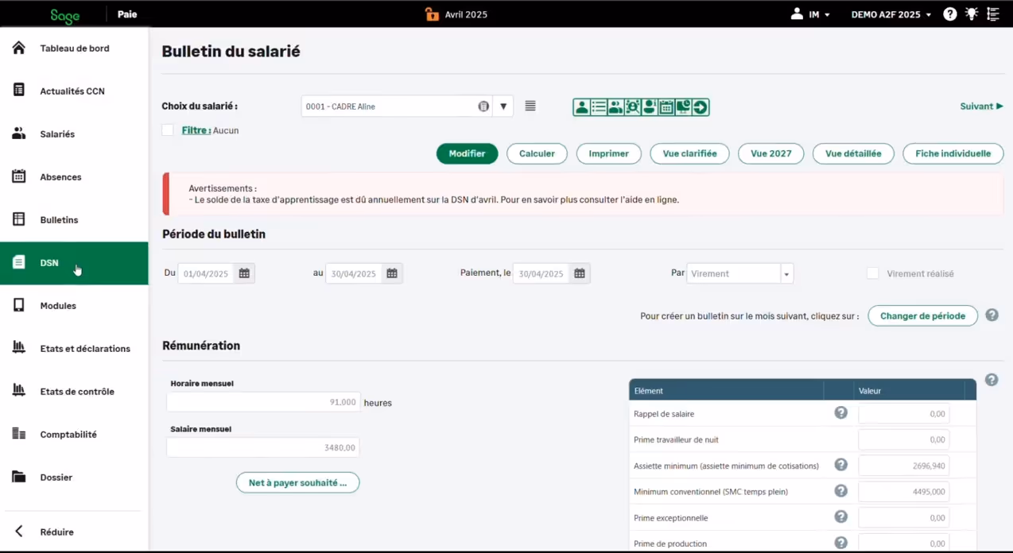Click the Filtre link
This screenshot has width=1013, height=553.
pos(196,130)
